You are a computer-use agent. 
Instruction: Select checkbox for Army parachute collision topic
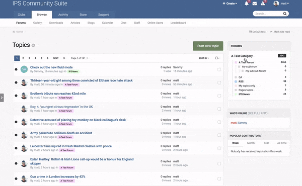219,135
